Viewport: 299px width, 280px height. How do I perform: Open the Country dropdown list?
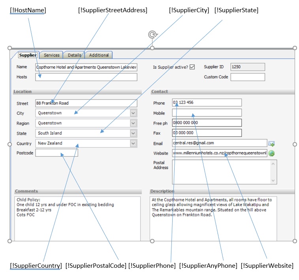[133, 143]
